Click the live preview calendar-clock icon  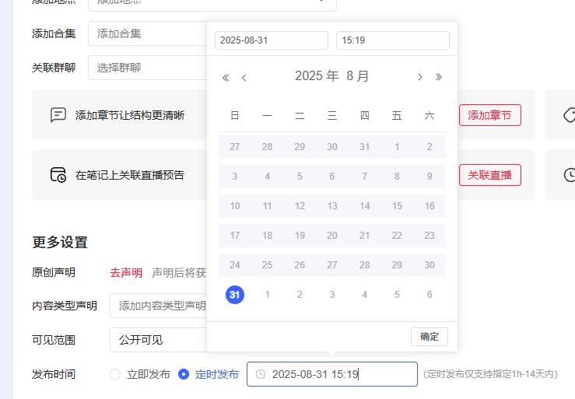click(58, 175)
